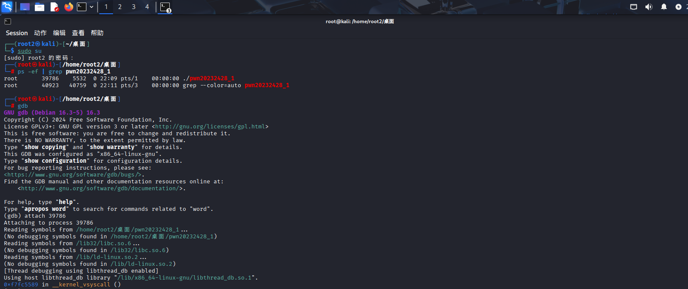This screenshot has width=688, height=289.
Task: Click the gnu.org/licenses/gpl.html link
Action: [x=210, y=127]
